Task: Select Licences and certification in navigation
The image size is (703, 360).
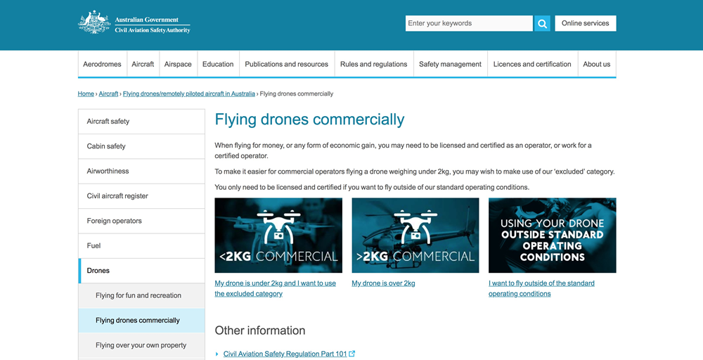Action: (x=532, y=64)
